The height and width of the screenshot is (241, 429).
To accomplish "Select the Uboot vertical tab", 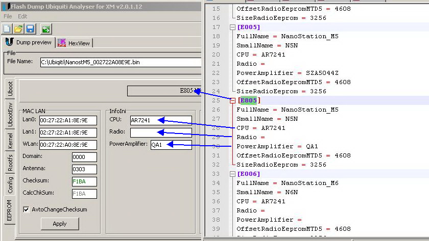I will tap(10, 89).
